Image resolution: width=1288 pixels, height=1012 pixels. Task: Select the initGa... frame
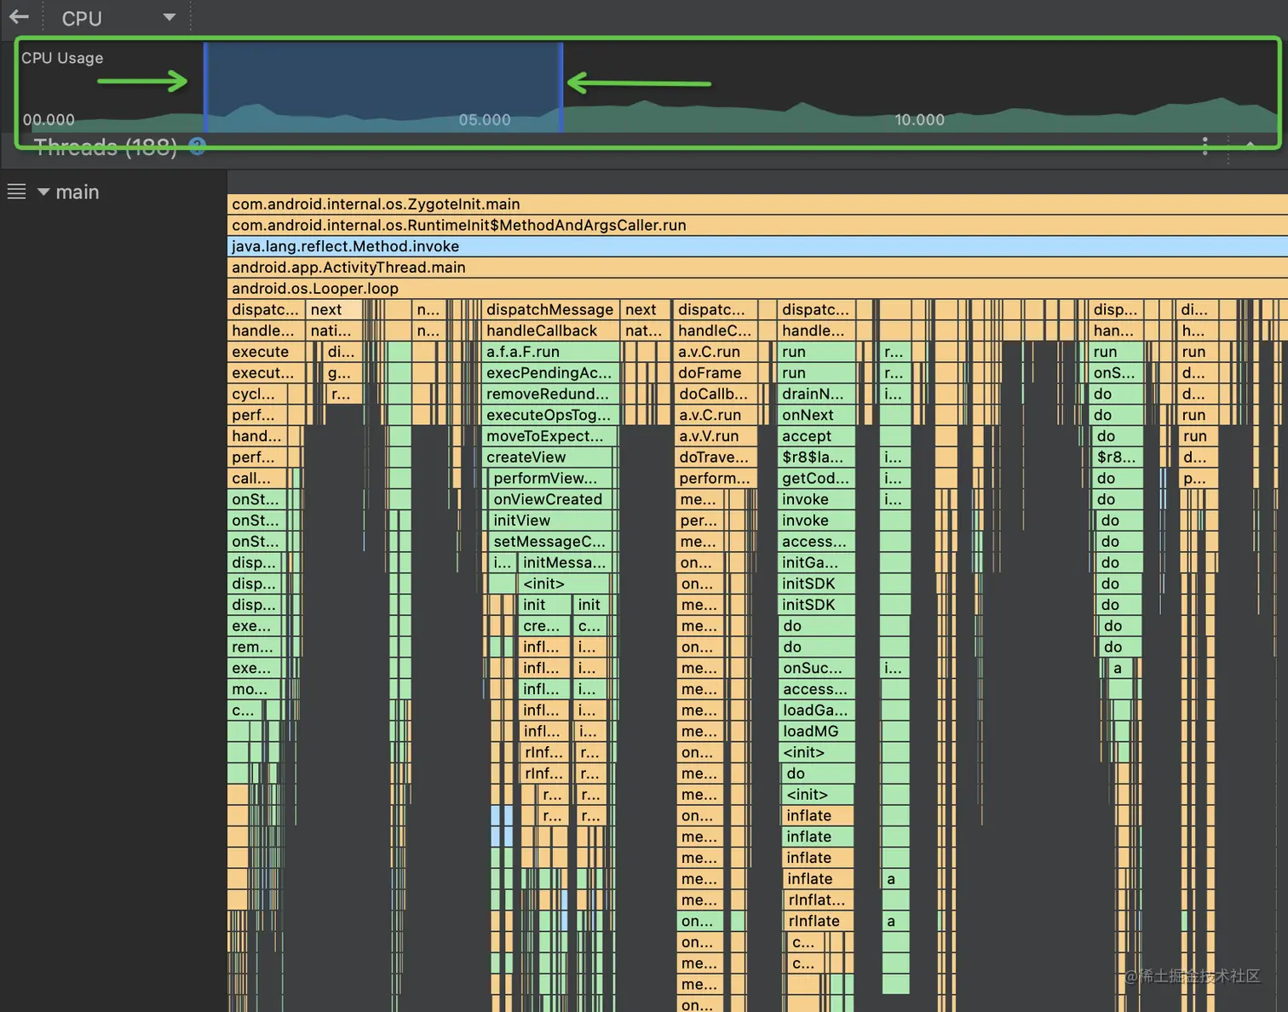(817, 563)
